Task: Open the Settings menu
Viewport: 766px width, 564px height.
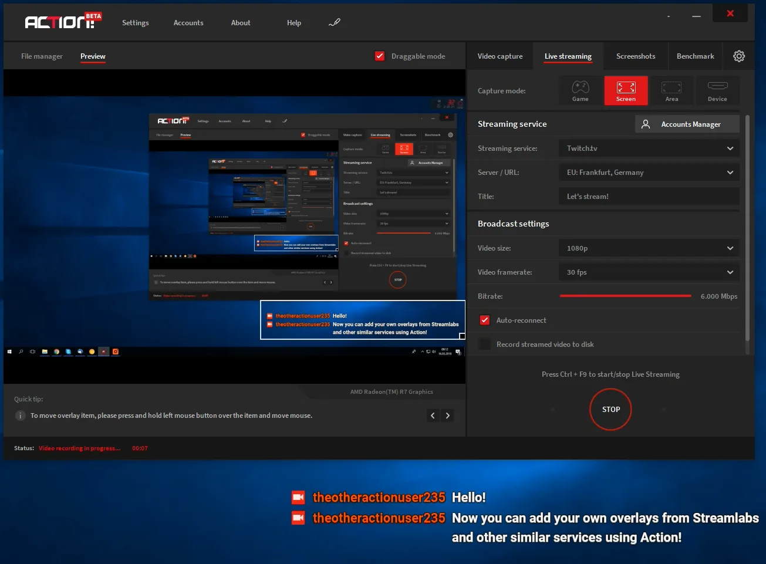Action: point(136,23)
